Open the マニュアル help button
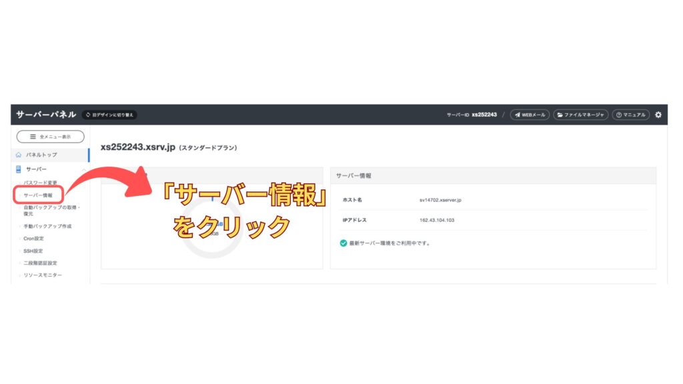 point(630,115)
